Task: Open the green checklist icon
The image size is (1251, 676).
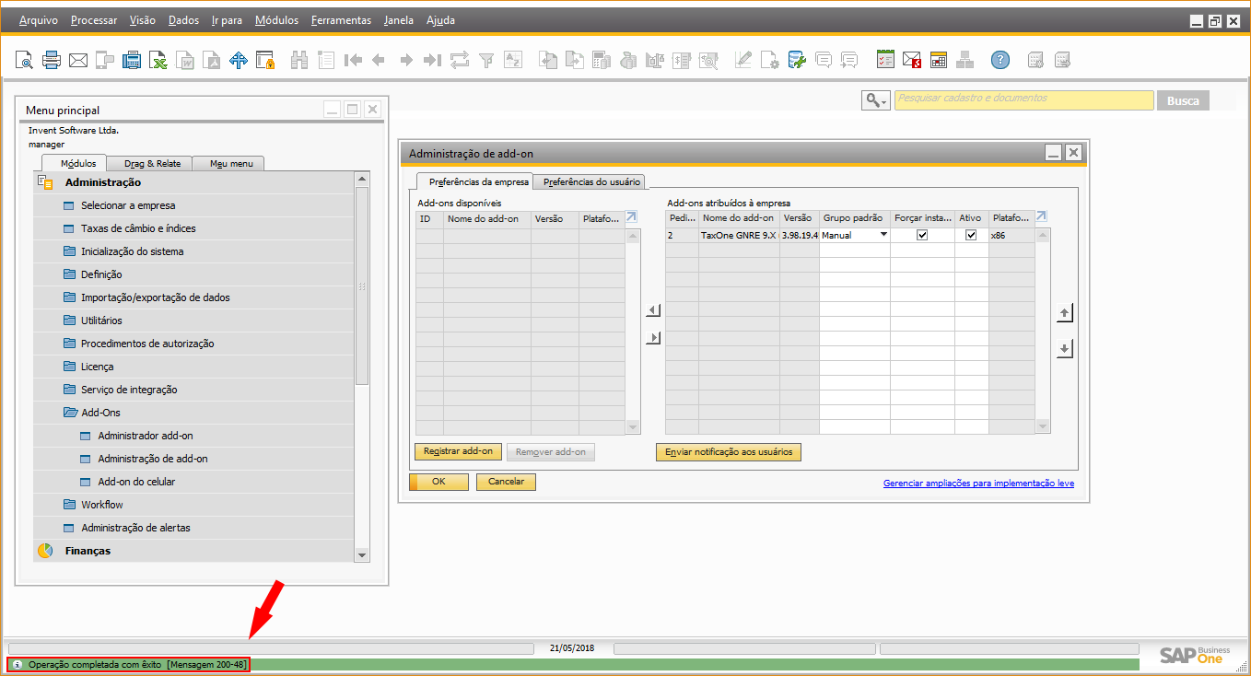Action: pos(885,61)
